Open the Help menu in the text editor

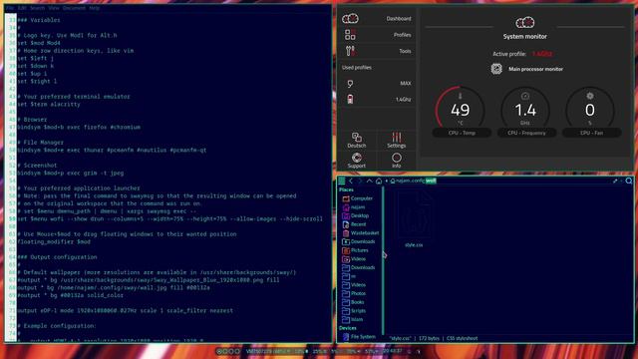pos(94,8)
